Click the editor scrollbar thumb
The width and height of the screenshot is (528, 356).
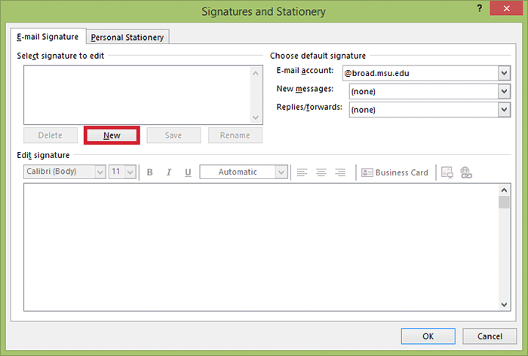pyautogui.click(x=504, y=202)
